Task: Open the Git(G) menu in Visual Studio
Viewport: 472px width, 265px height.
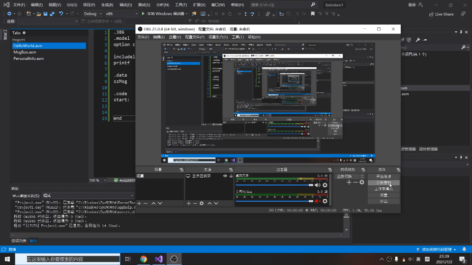Action: click(x=72, y=5)
